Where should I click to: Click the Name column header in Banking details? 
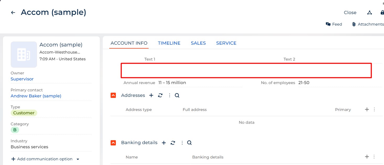132,157
